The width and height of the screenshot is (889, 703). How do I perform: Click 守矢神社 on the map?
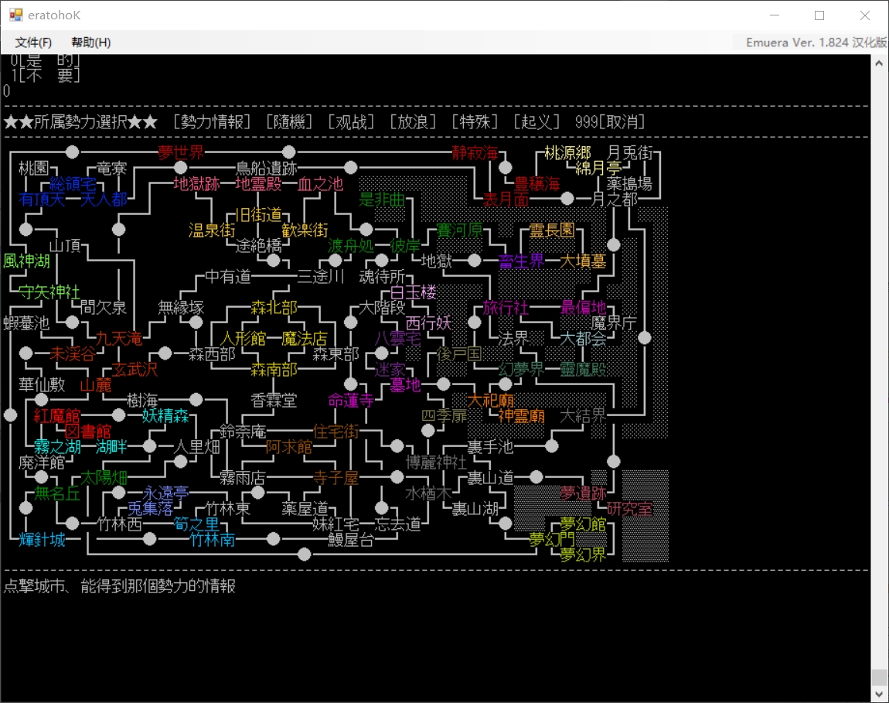point(49,292)
